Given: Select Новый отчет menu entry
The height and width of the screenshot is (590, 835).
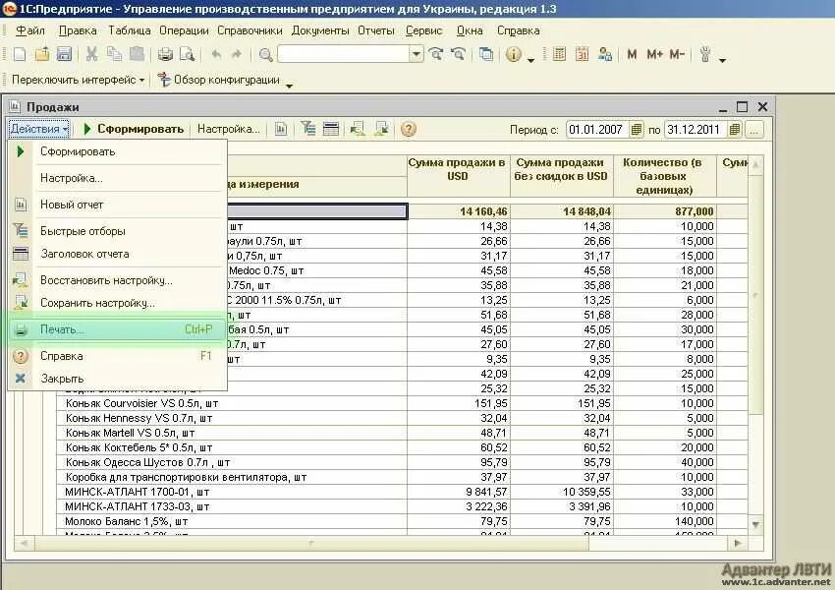Looking at the screenshot, I should tap(117, 205).
